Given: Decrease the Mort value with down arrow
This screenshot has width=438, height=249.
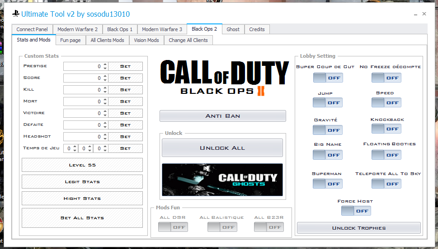Looking at the screenshot, I should pos(105,103).
